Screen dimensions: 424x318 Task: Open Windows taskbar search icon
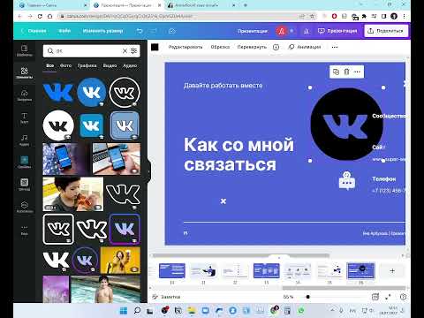137,310
